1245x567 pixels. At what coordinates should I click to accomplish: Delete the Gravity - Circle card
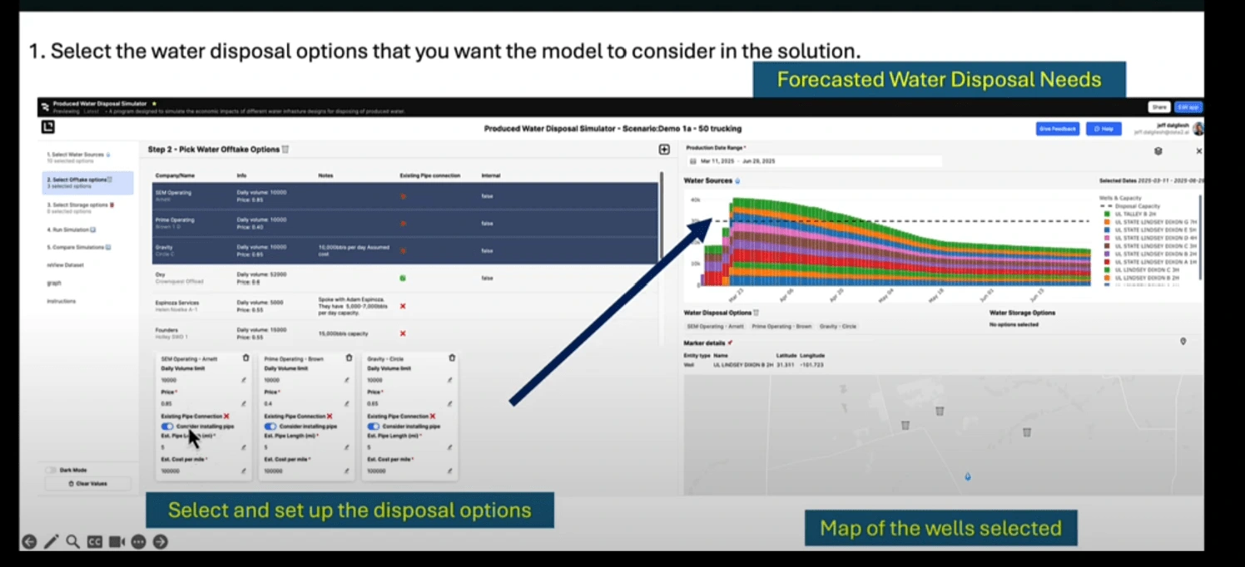click(x=452, y=358)
